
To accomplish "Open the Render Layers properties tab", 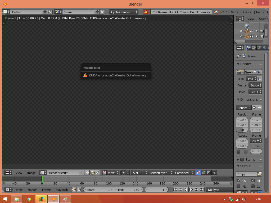I will click(254, 48).
